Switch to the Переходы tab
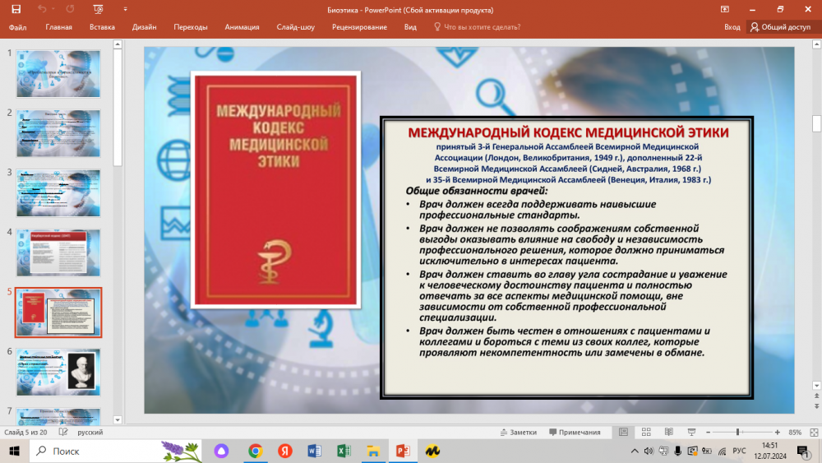Image resolution: width=822 pixels, height=463 pixels. click(x=191, y=27)
